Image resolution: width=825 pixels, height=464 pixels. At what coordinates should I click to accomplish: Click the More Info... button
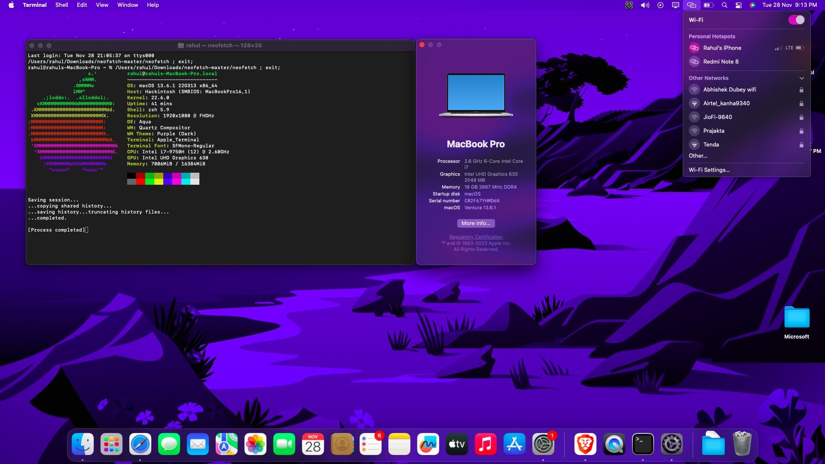point(476,223)
